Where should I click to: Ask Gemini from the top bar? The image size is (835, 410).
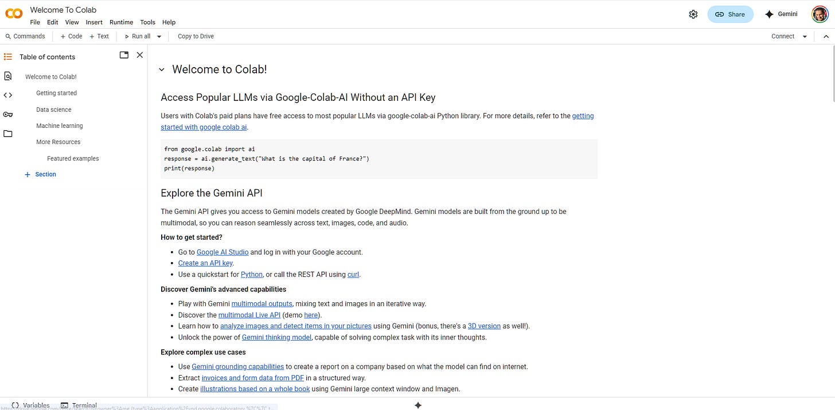tap(781, 14)
